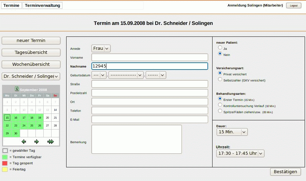Go to previous month with left arrow
Screen dimensions: 306x181
coord(24,141)
